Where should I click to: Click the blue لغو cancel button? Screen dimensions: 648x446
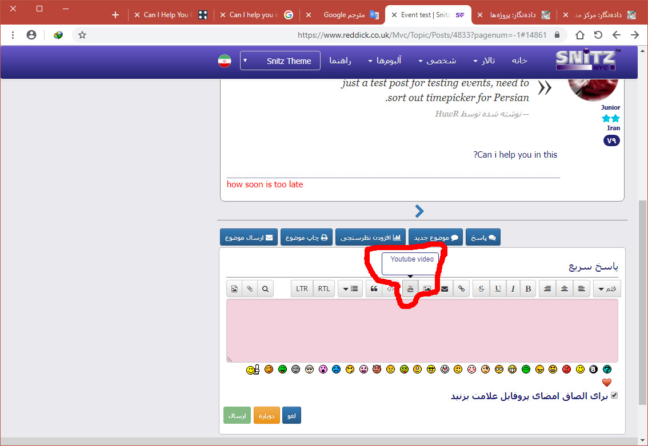291,416
